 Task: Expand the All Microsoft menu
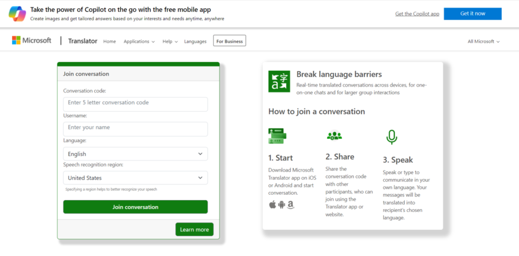[484, 41]
